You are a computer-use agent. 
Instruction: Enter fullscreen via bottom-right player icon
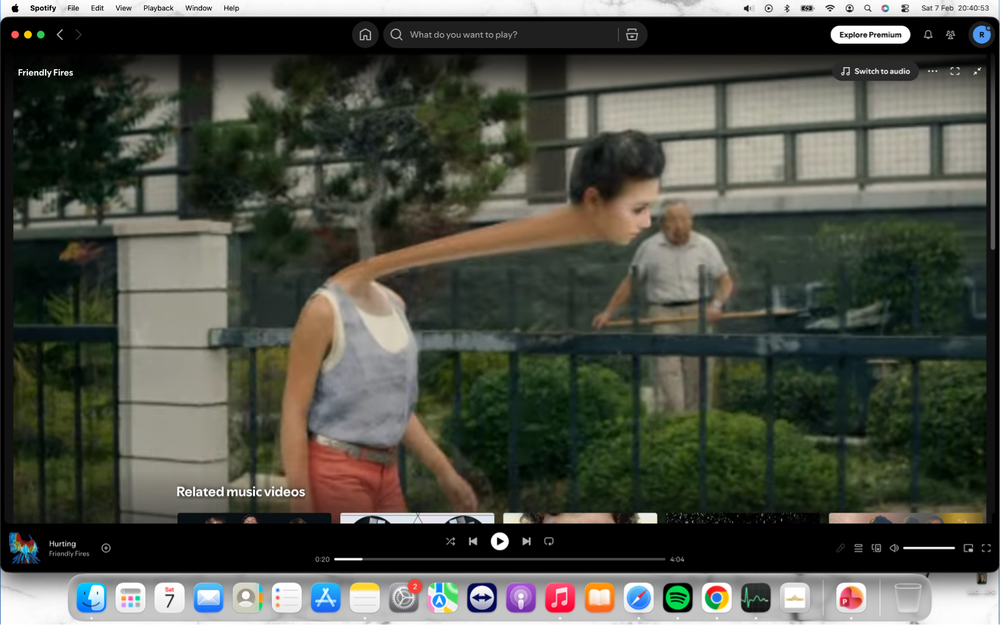point(986,548)
